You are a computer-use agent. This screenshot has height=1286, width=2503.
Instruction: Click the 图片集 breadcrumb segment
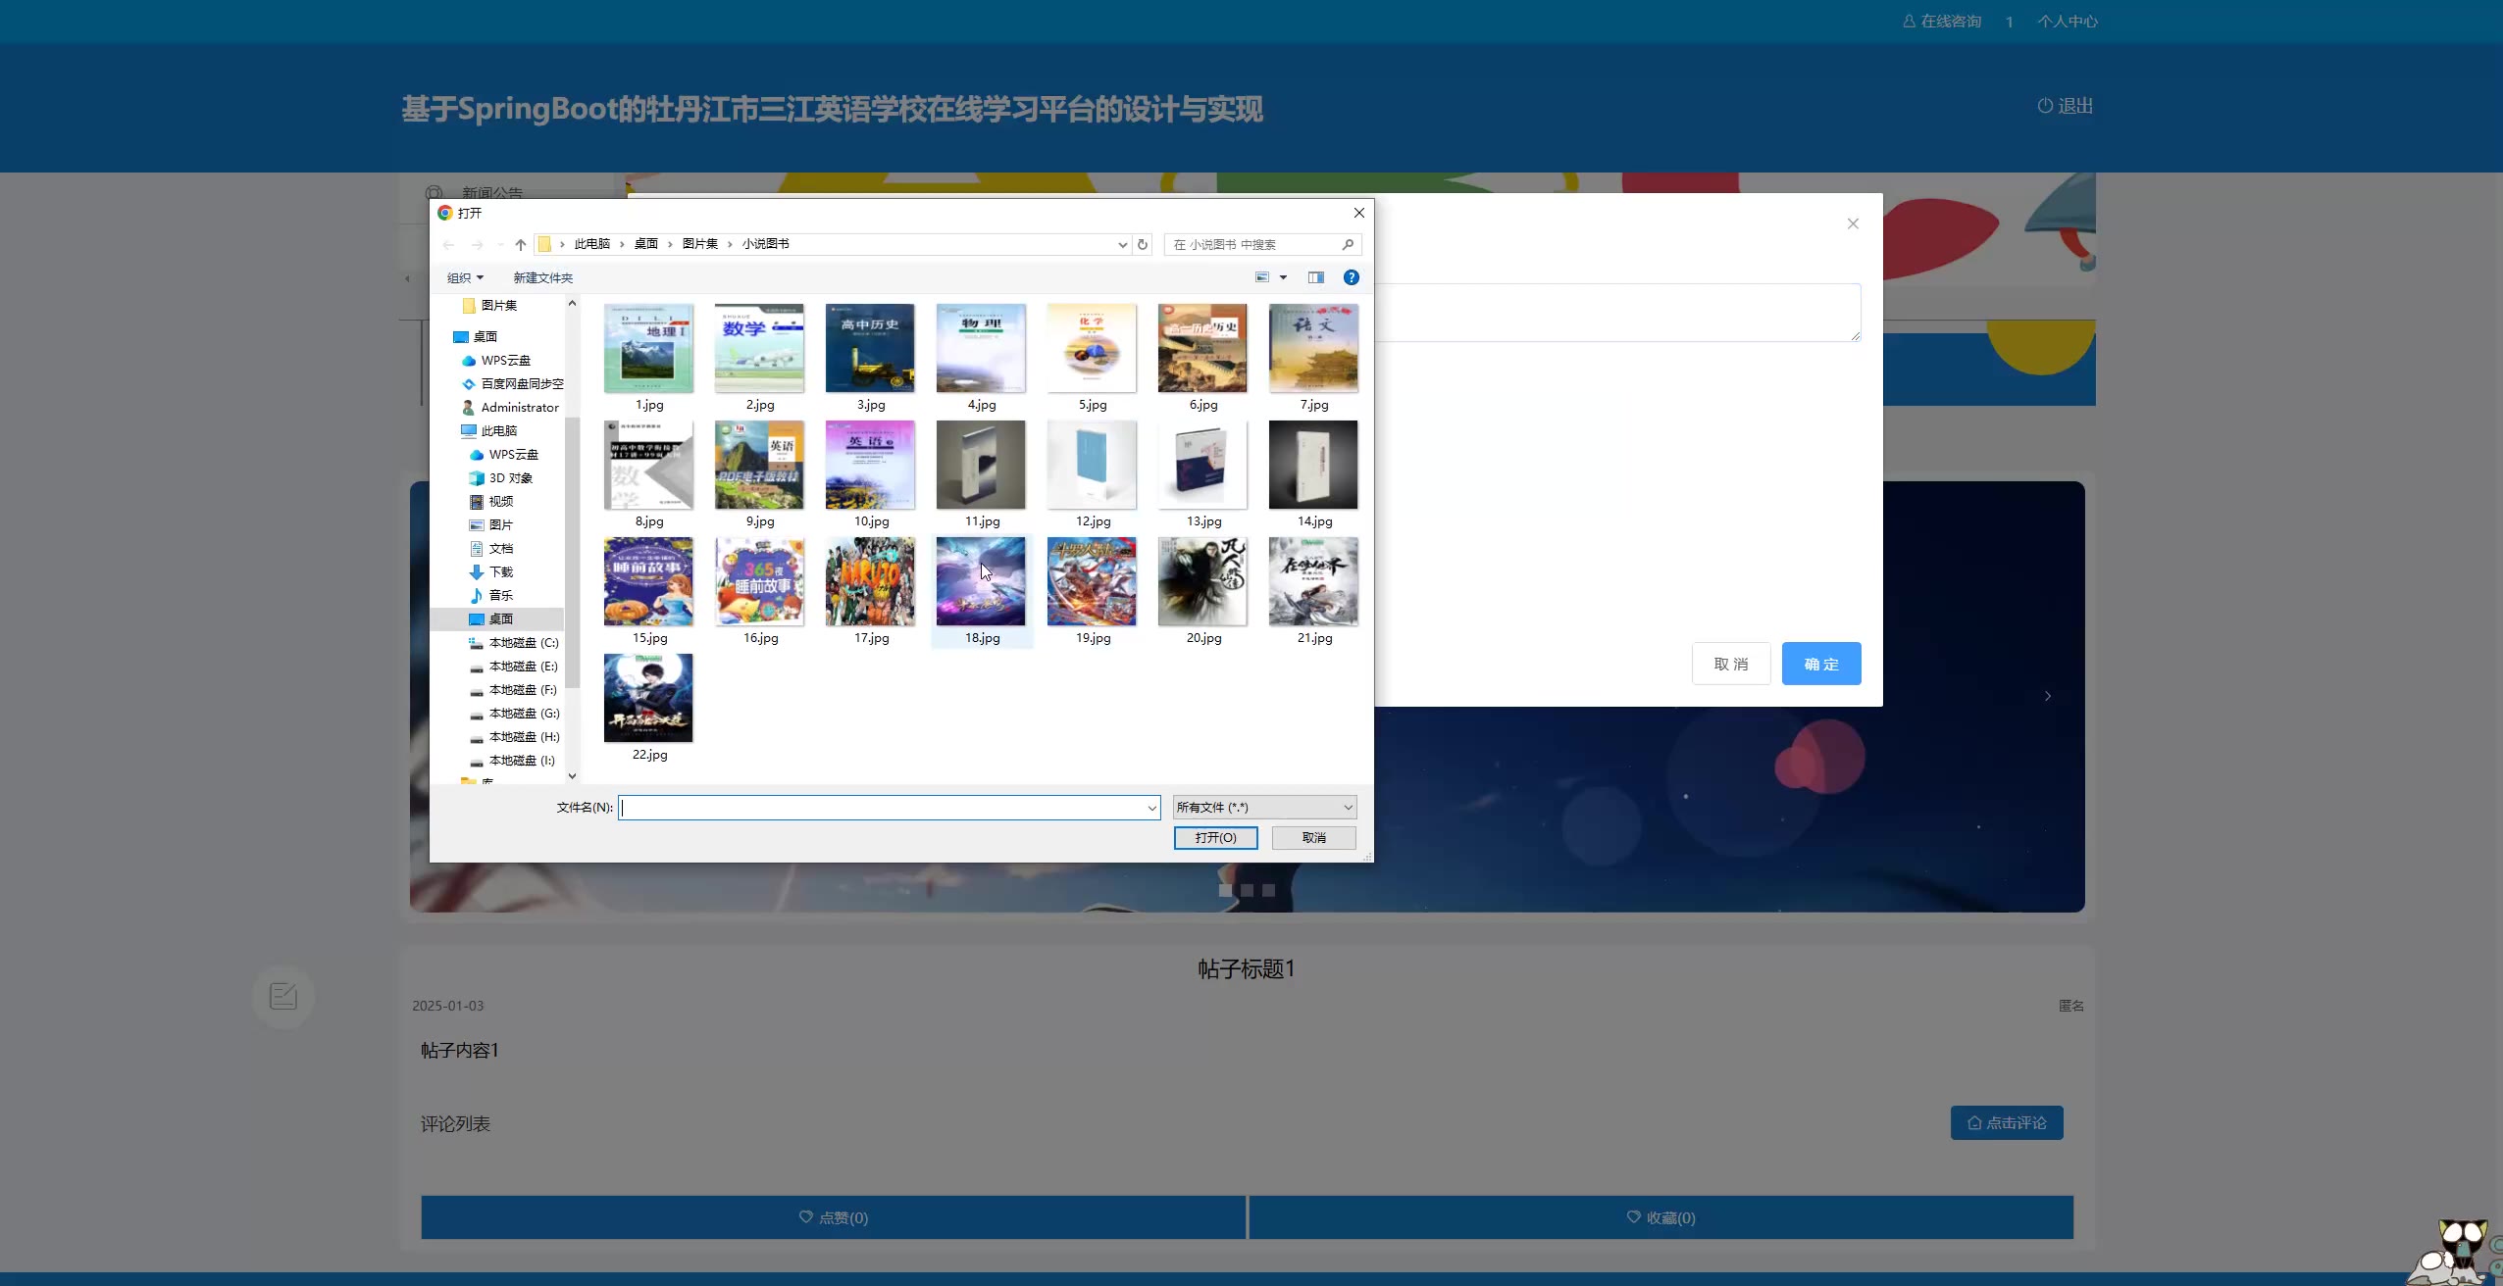tap(699, 244)
